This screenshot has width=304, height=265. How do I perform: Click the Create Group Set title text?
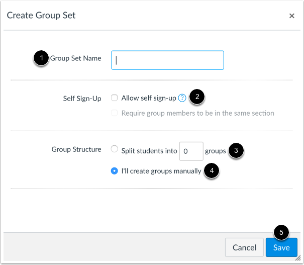41,15
